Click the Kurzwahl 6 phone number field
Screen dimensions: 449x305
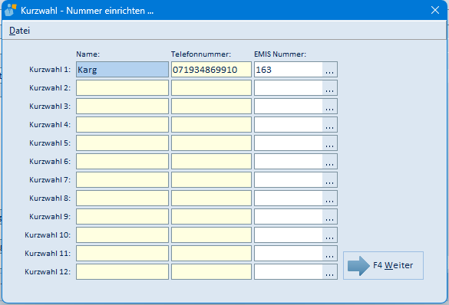pos(211,161)
